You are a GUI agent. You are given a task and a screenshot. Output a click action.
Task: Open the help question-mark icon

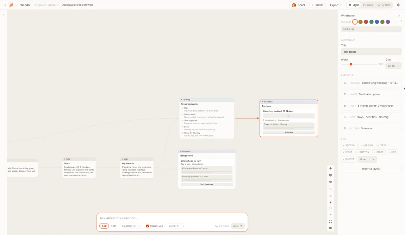click(x=331, y=175)
